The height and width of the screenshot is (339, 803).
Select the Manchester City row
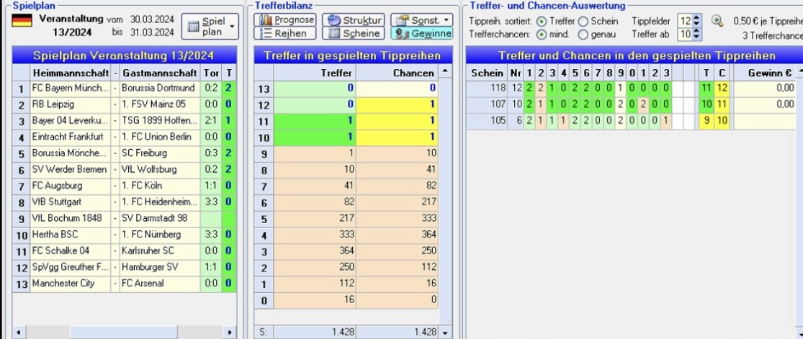(x=125, y=283)
